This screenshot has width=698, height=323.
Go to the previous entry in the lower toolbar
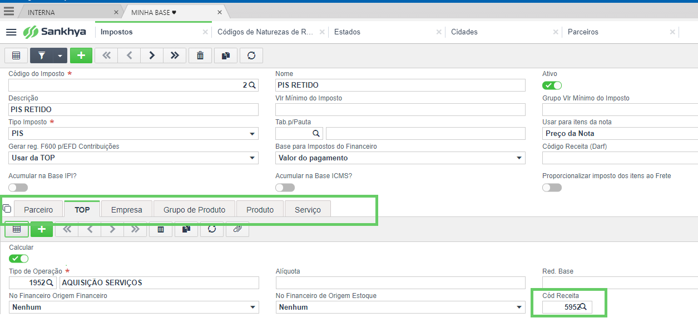click(x=90, y=229)
